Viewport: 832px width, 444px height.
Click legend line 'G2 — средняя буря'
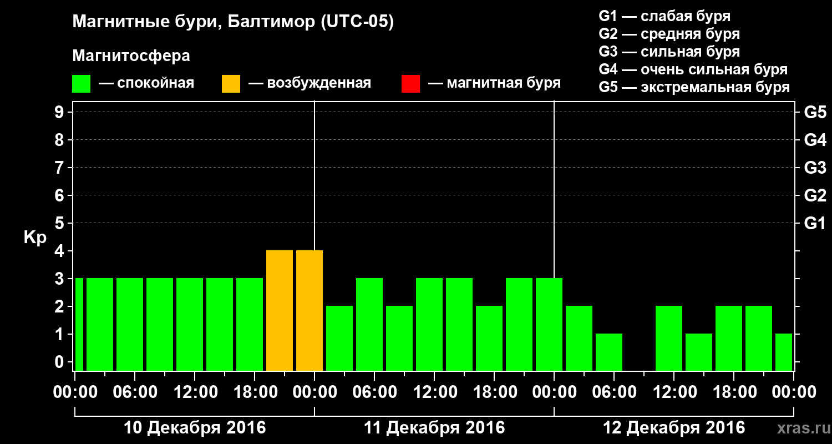click(669, 34)
